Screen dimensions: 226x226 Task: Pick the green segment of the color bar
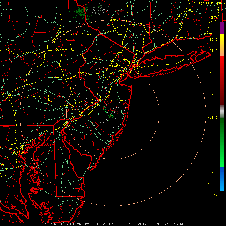pyautogui.click(x=222, y=143)
